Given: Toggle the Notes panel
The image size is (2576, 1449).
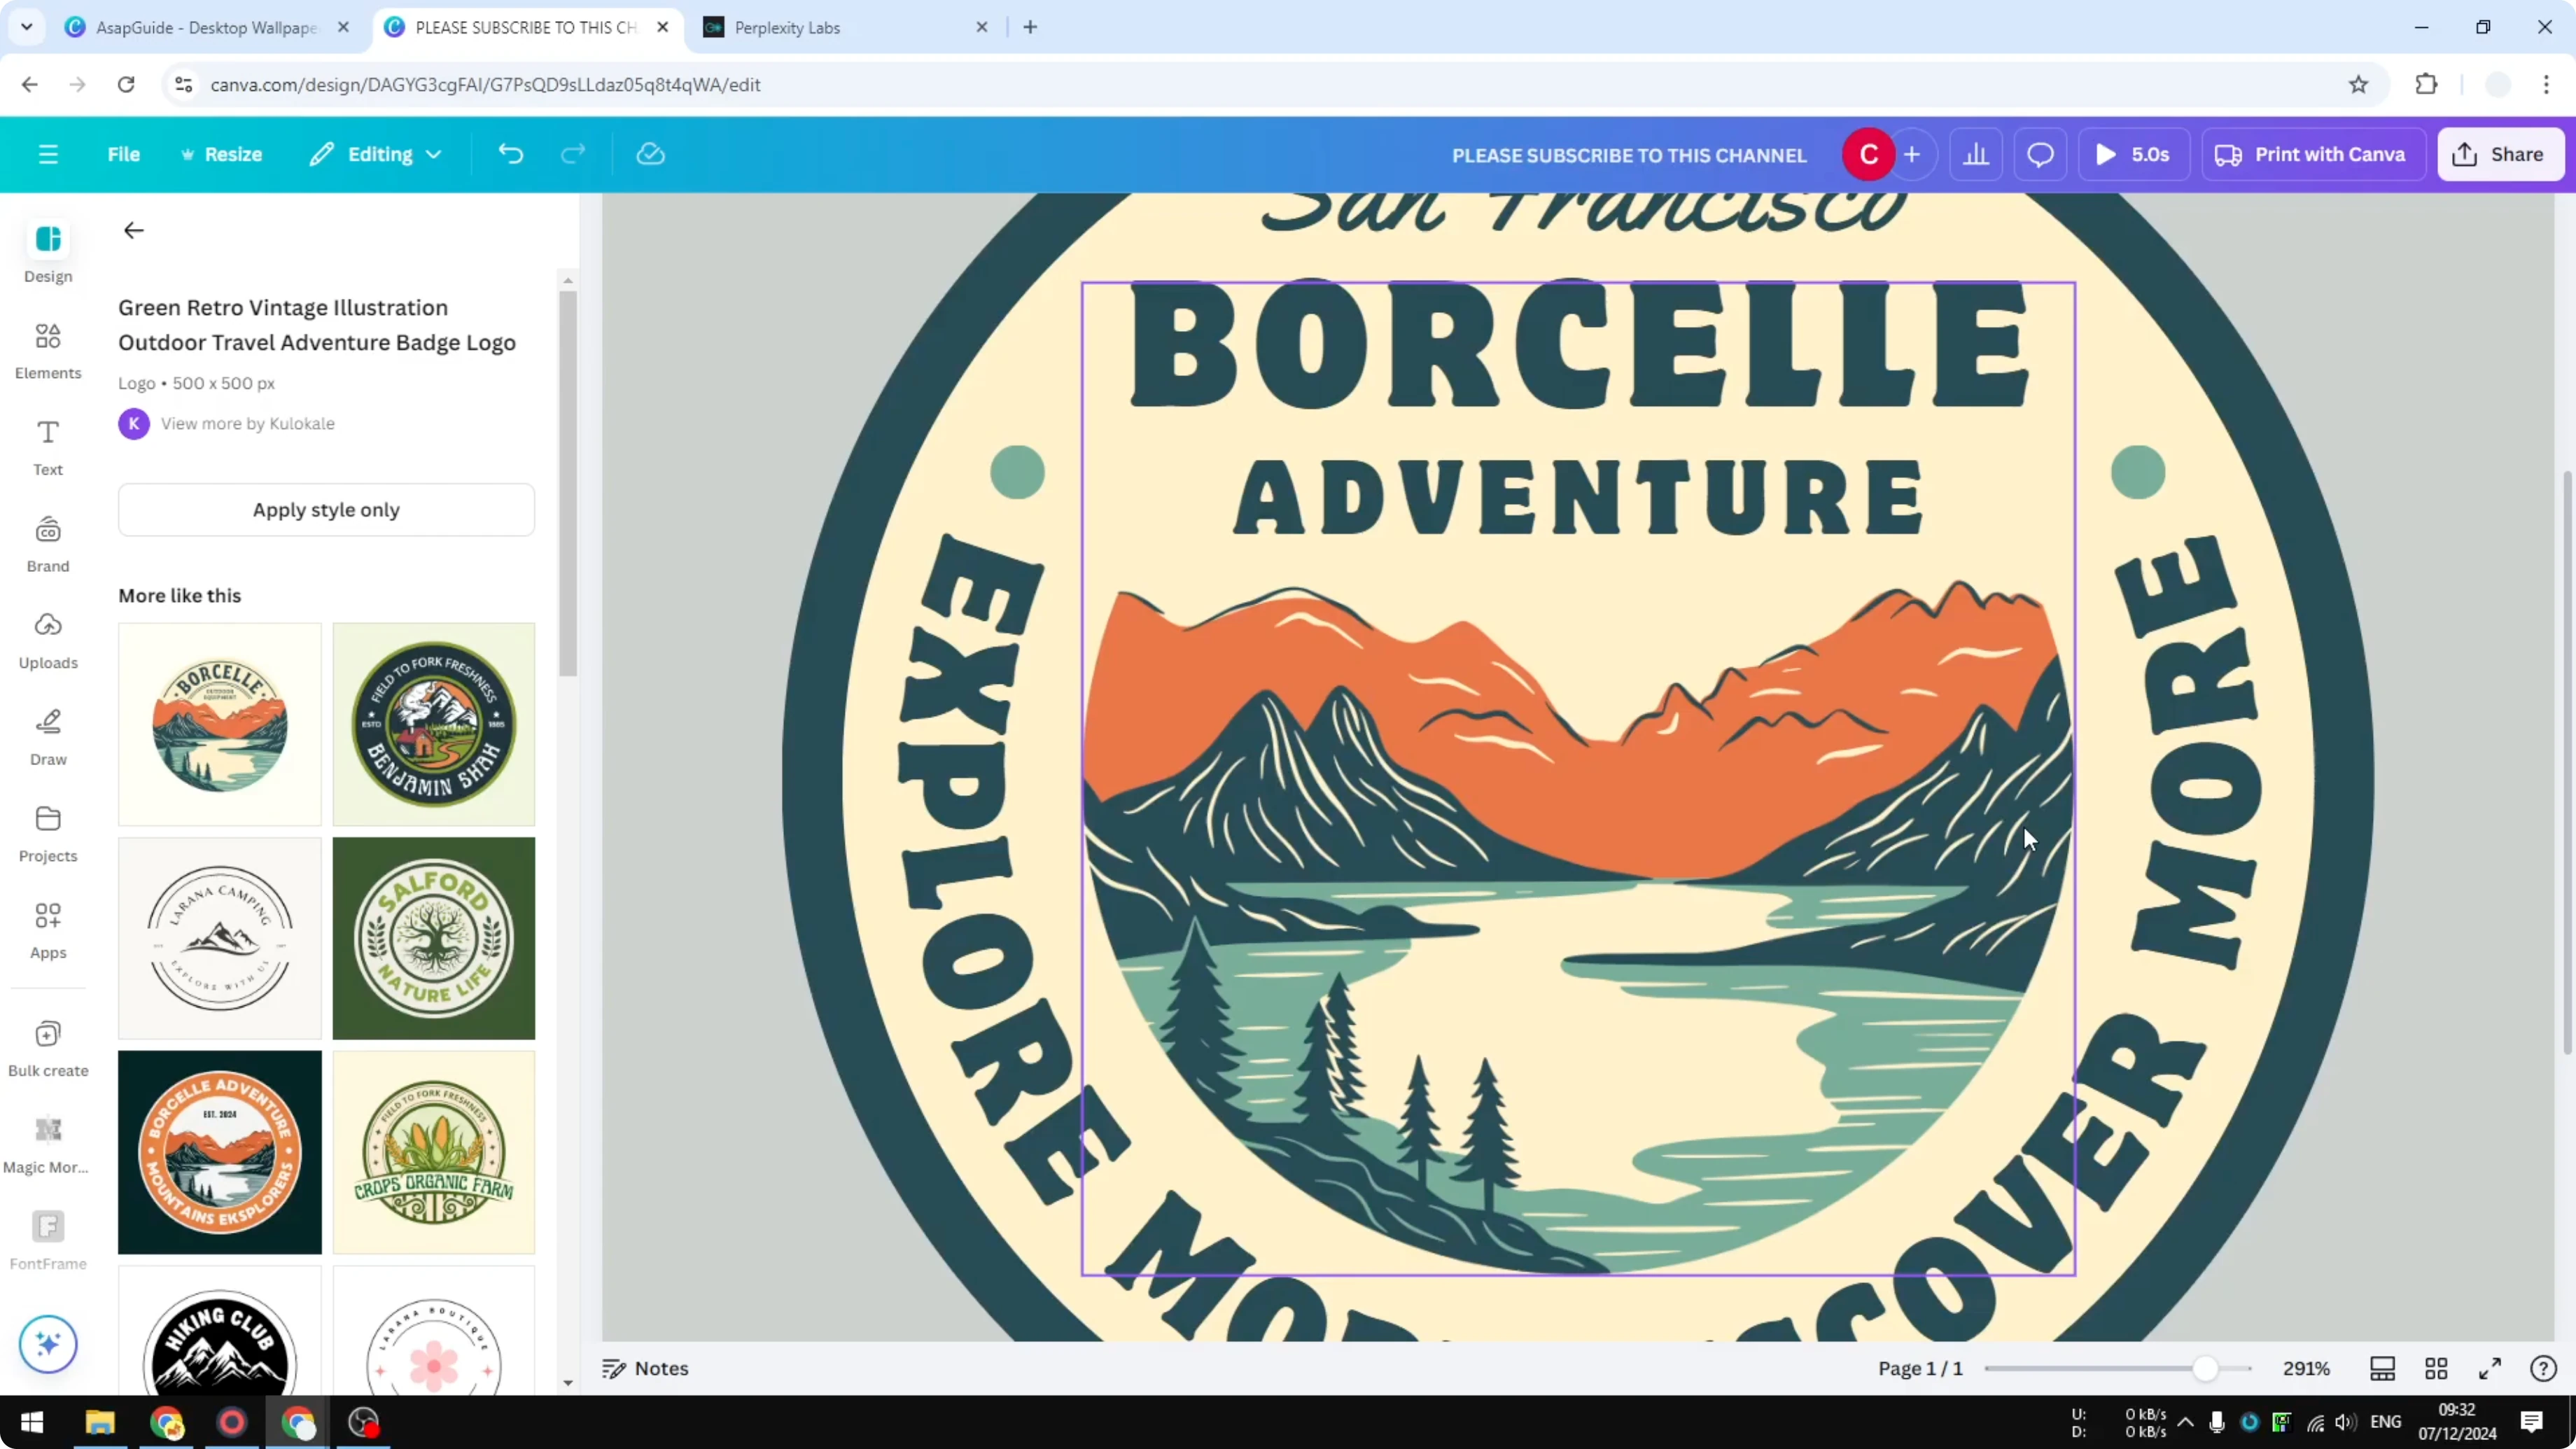Looking at the screenshot, I should click(x=645, y=1368).
